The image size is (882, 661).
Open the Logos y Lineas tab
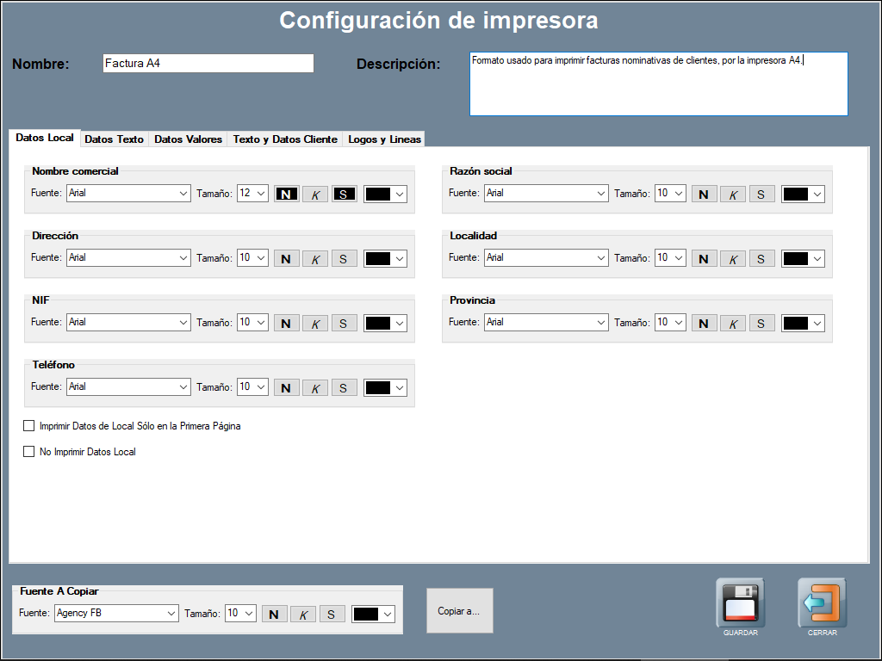(384, 139)
